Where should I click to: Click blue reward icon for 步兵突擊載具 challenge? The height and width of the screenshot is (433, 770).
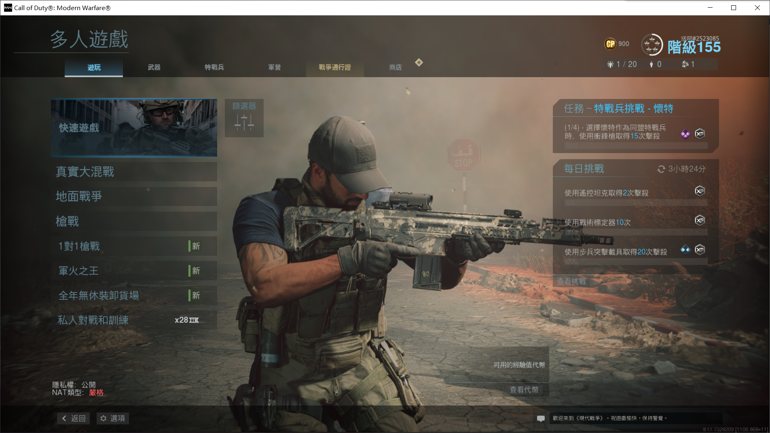point(685,249)
